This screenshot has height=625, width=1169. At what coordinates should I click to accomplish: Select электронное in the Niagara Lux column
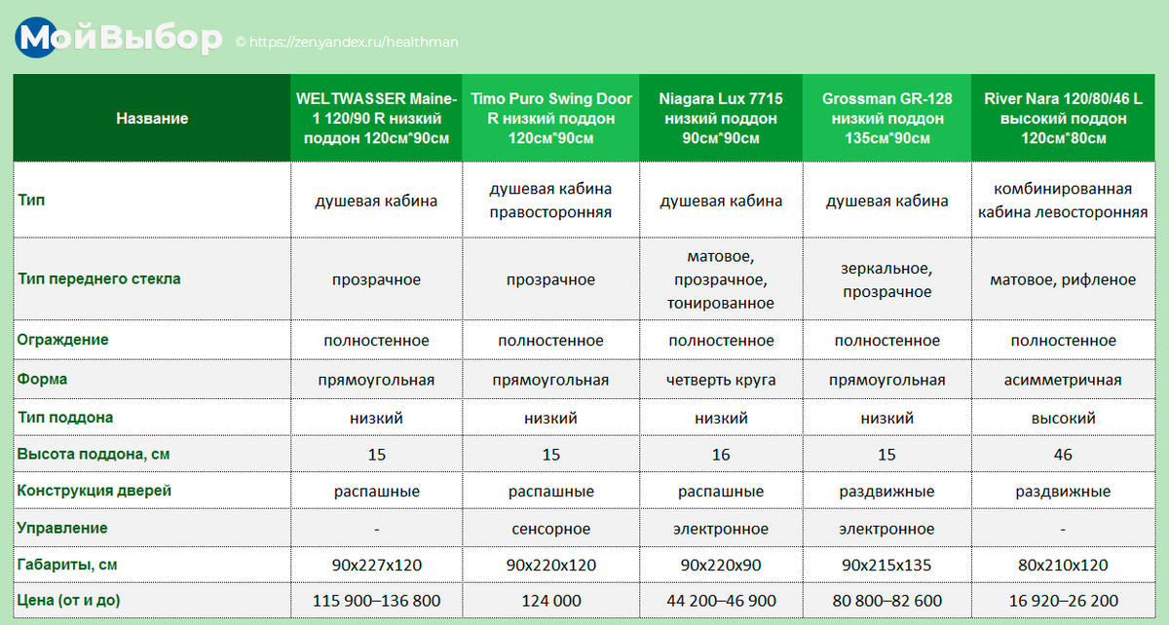tap(721, 529)
